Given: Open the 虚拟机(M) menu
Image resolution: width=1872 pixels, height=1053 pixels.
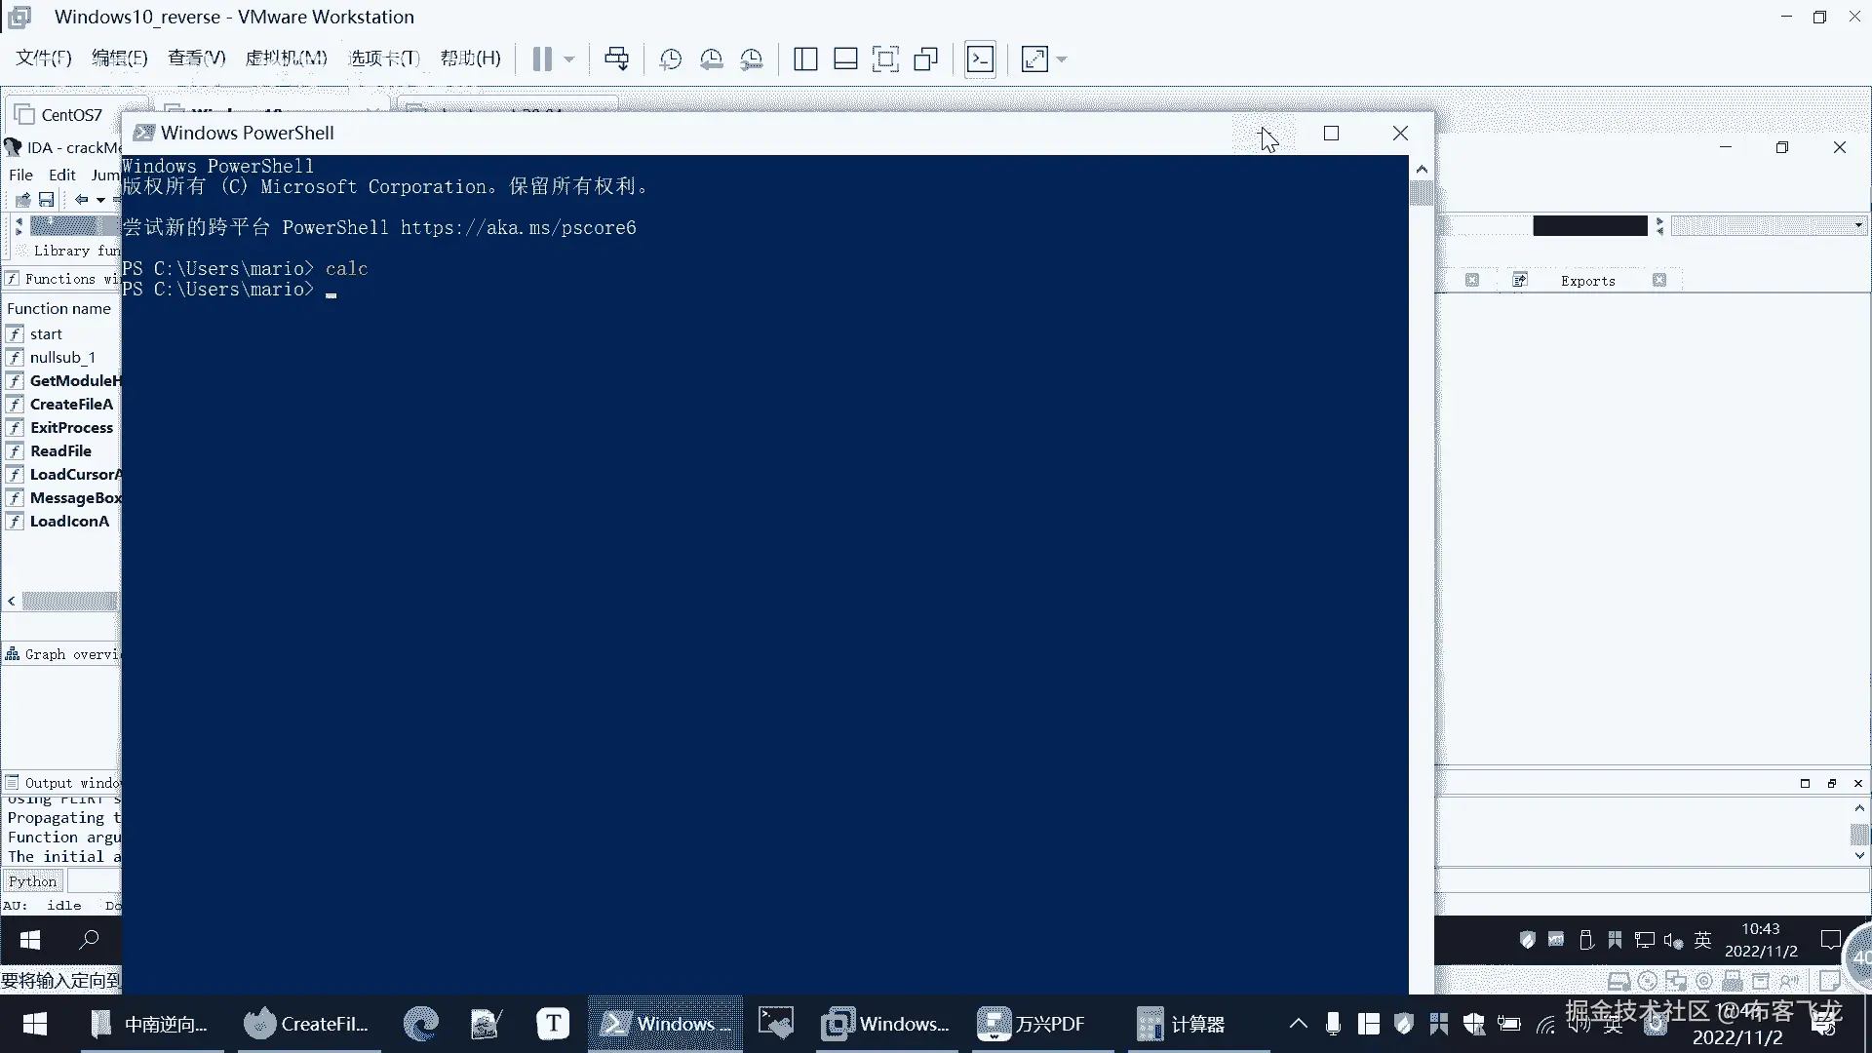Looking at the screenshot, I should point(286,58).
